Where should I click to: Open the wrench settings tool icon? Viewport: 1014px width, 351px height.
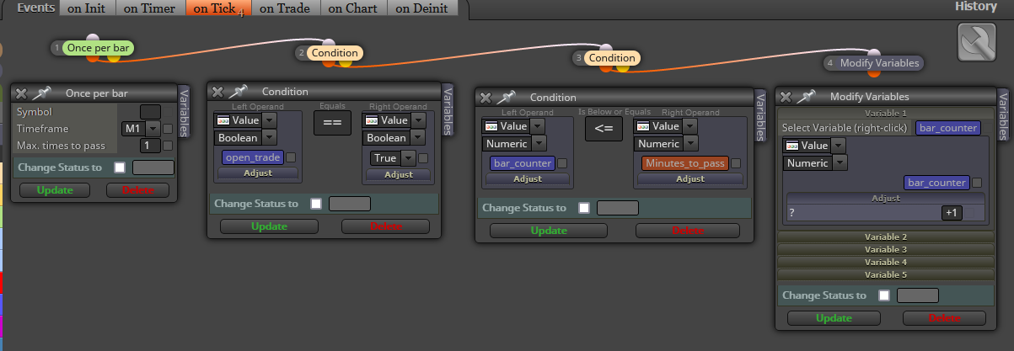click(977, 42)
